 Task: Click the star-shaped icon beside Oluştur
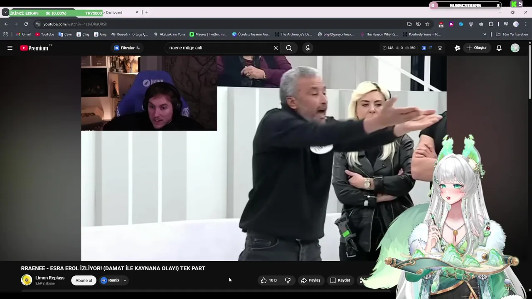click(x=457, y=48)
